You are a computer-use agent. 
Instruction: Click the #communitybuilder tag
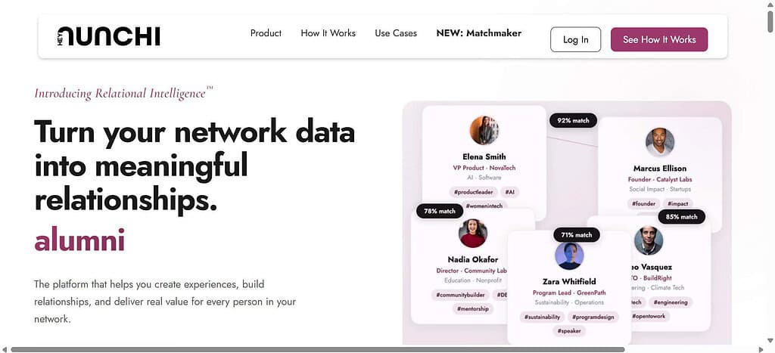click(460, 296)
